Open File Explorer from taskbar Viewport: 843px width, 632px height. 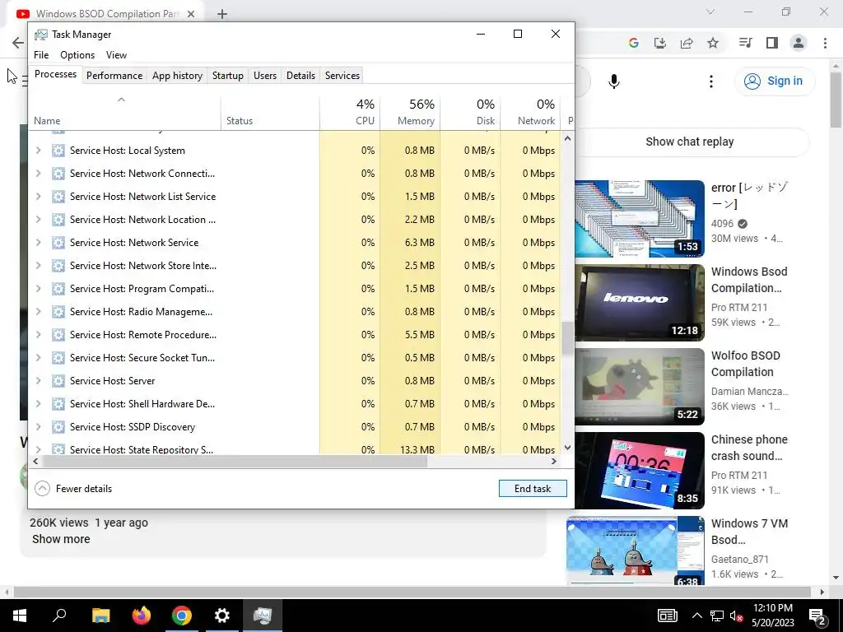pos(100,616)
